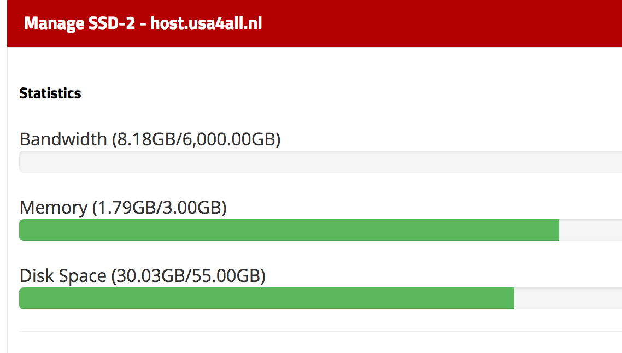Click the 'host.usa4all.nl' hostname in the header
Screen dimensions: 622x353
pos(206,24)
